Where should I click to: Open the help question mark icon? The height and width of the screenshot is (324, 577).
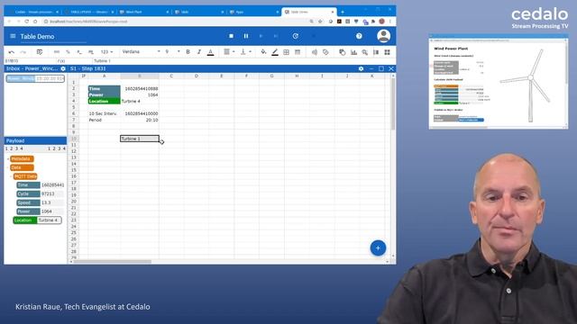point(359,36)
